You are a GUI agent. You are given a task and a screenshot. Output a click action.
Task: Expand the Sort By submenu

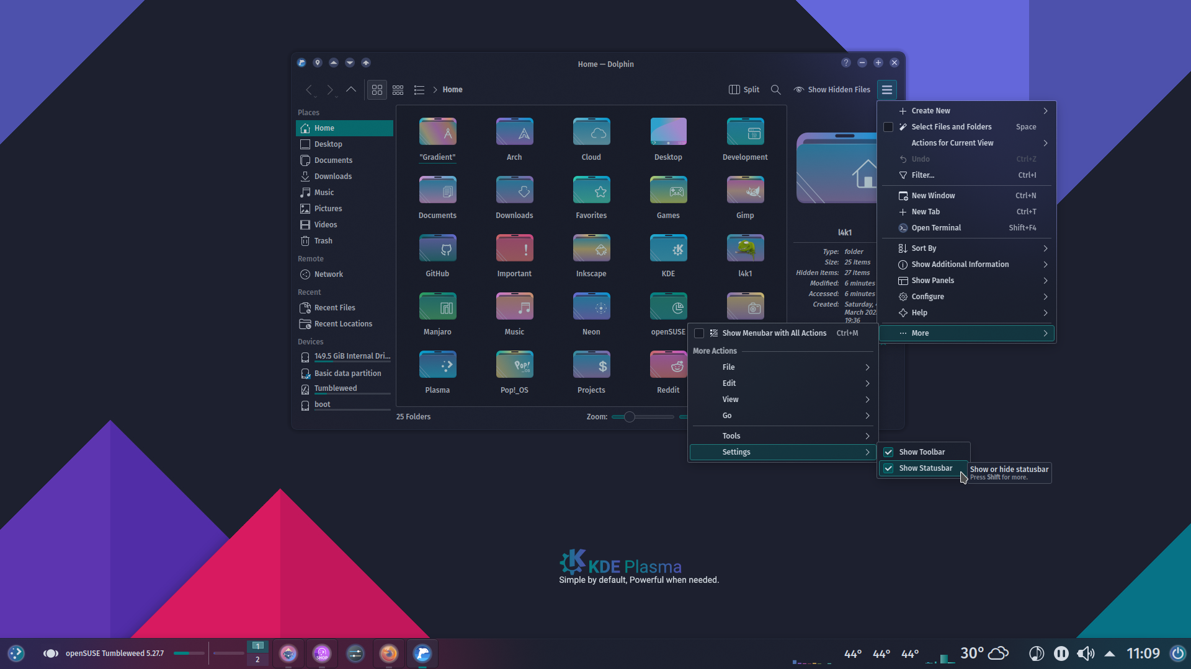[966, 248]
